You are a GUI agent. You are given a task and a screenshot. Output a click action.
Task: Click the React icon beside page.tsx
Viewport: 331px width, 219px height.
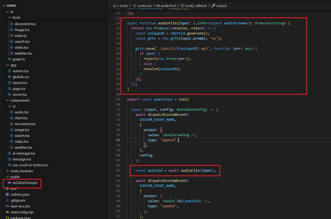pos(9,89)
